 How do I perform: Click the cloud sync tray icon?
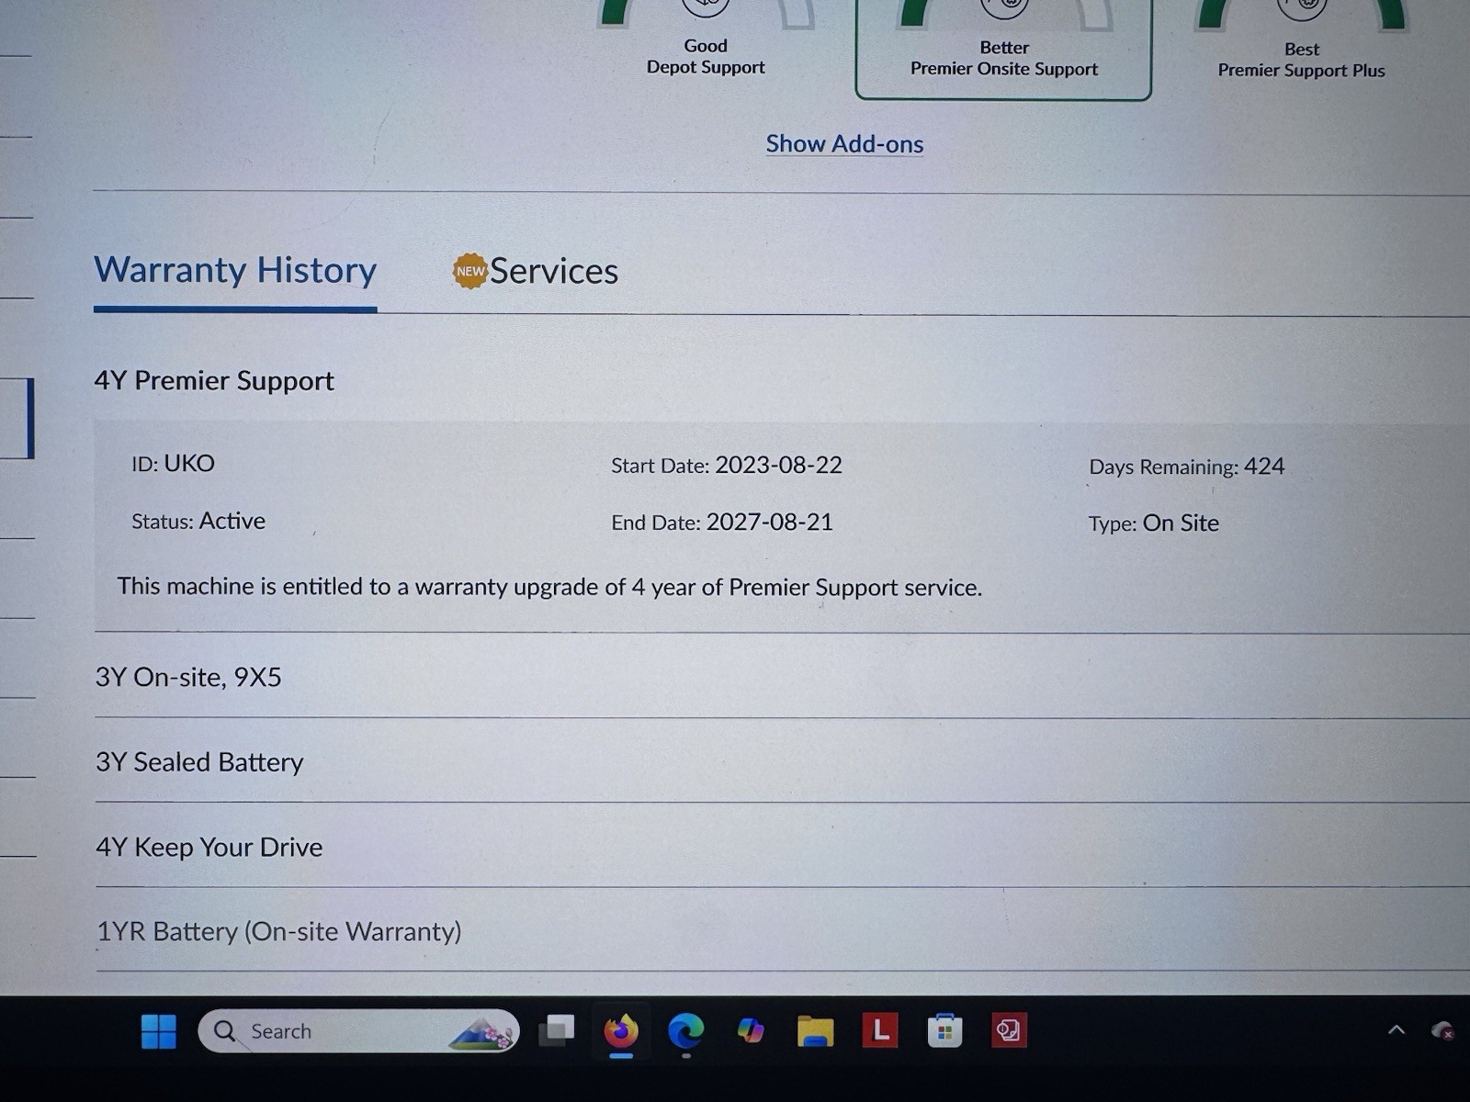(x=1442, y=1030)
